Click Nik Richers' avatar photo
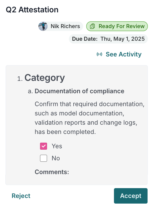This screenshot has width=154, height=212. pyautogui.click(x=43, y=26)
